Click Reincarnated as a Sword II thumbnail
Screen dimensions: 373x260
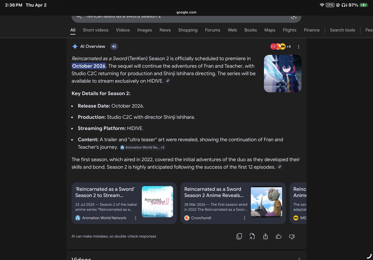click(157, 202)
